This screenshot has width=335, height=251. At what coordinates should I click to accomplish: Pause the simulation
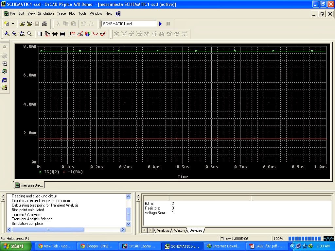click(x=168, y=24)
